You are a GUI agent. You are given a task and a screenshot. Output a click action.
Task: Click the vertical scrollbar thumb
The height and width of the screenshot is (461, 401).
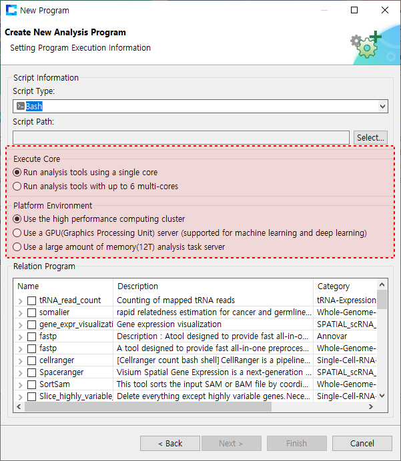pyautogui.click(x=382, y=299)
